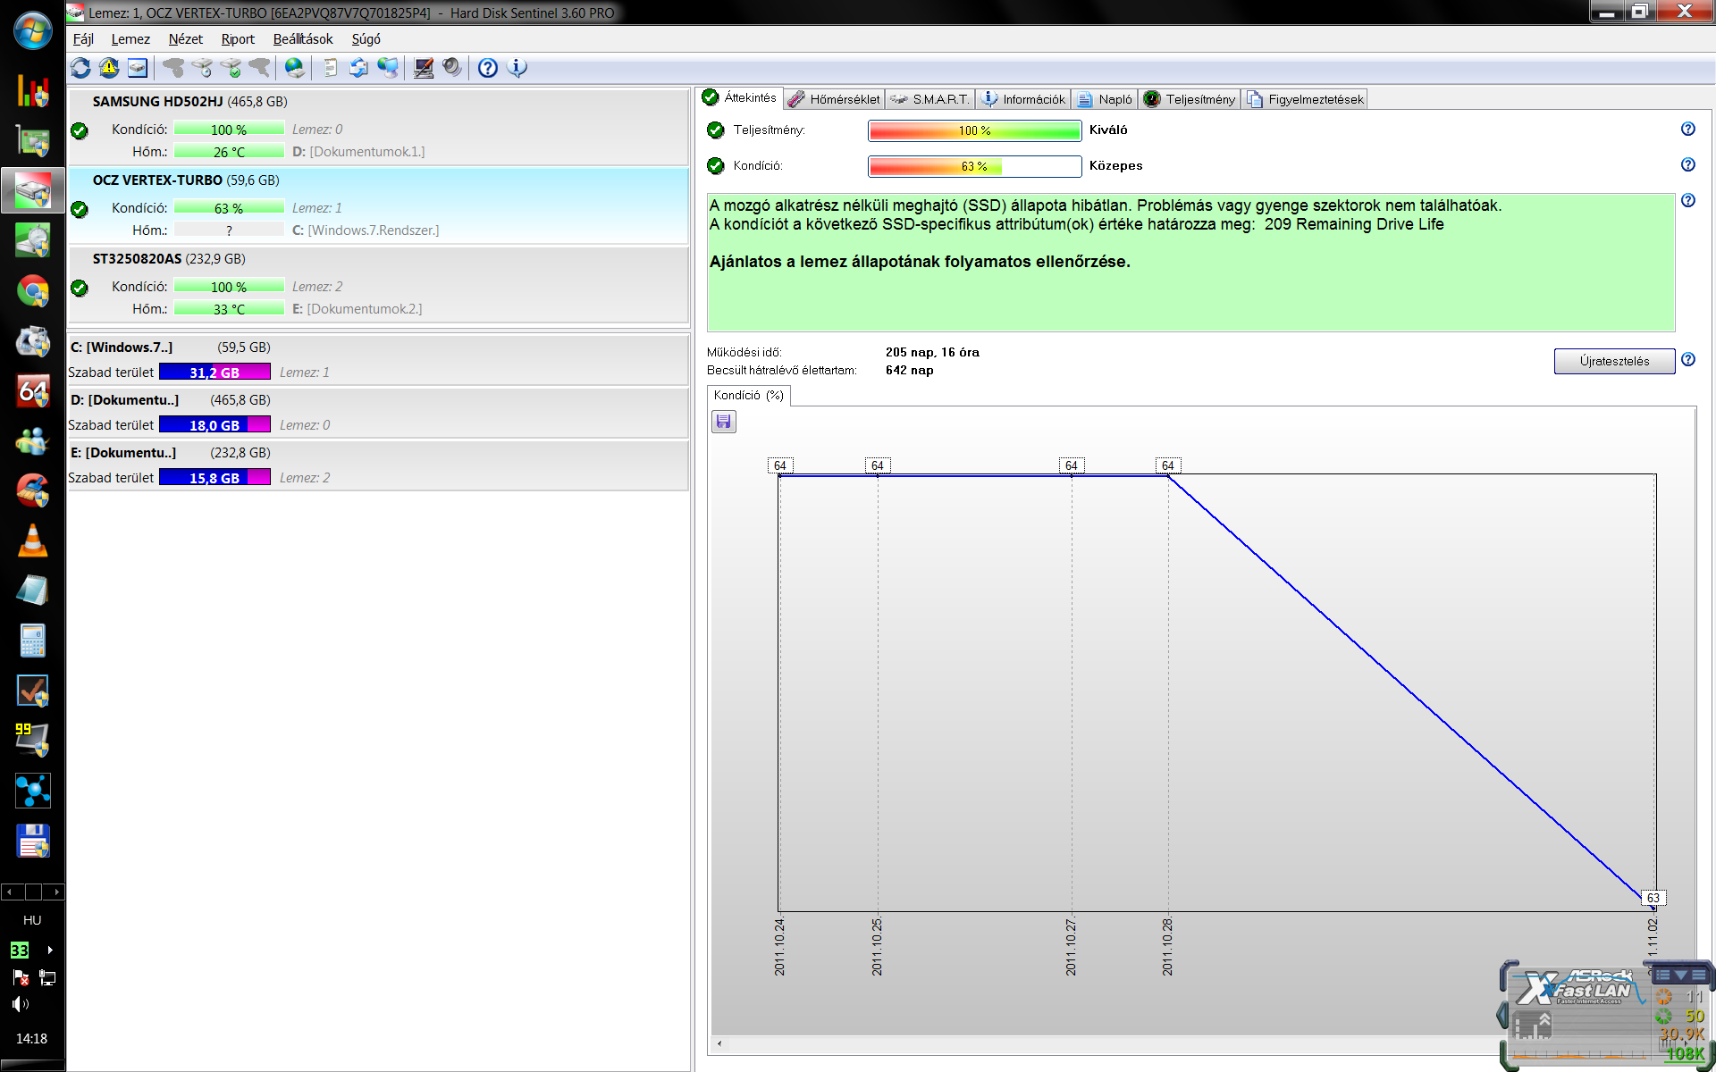Open VLC media player from the taskbar
The height and width of the screenshot is (1072, 1716).
[33, 540]
